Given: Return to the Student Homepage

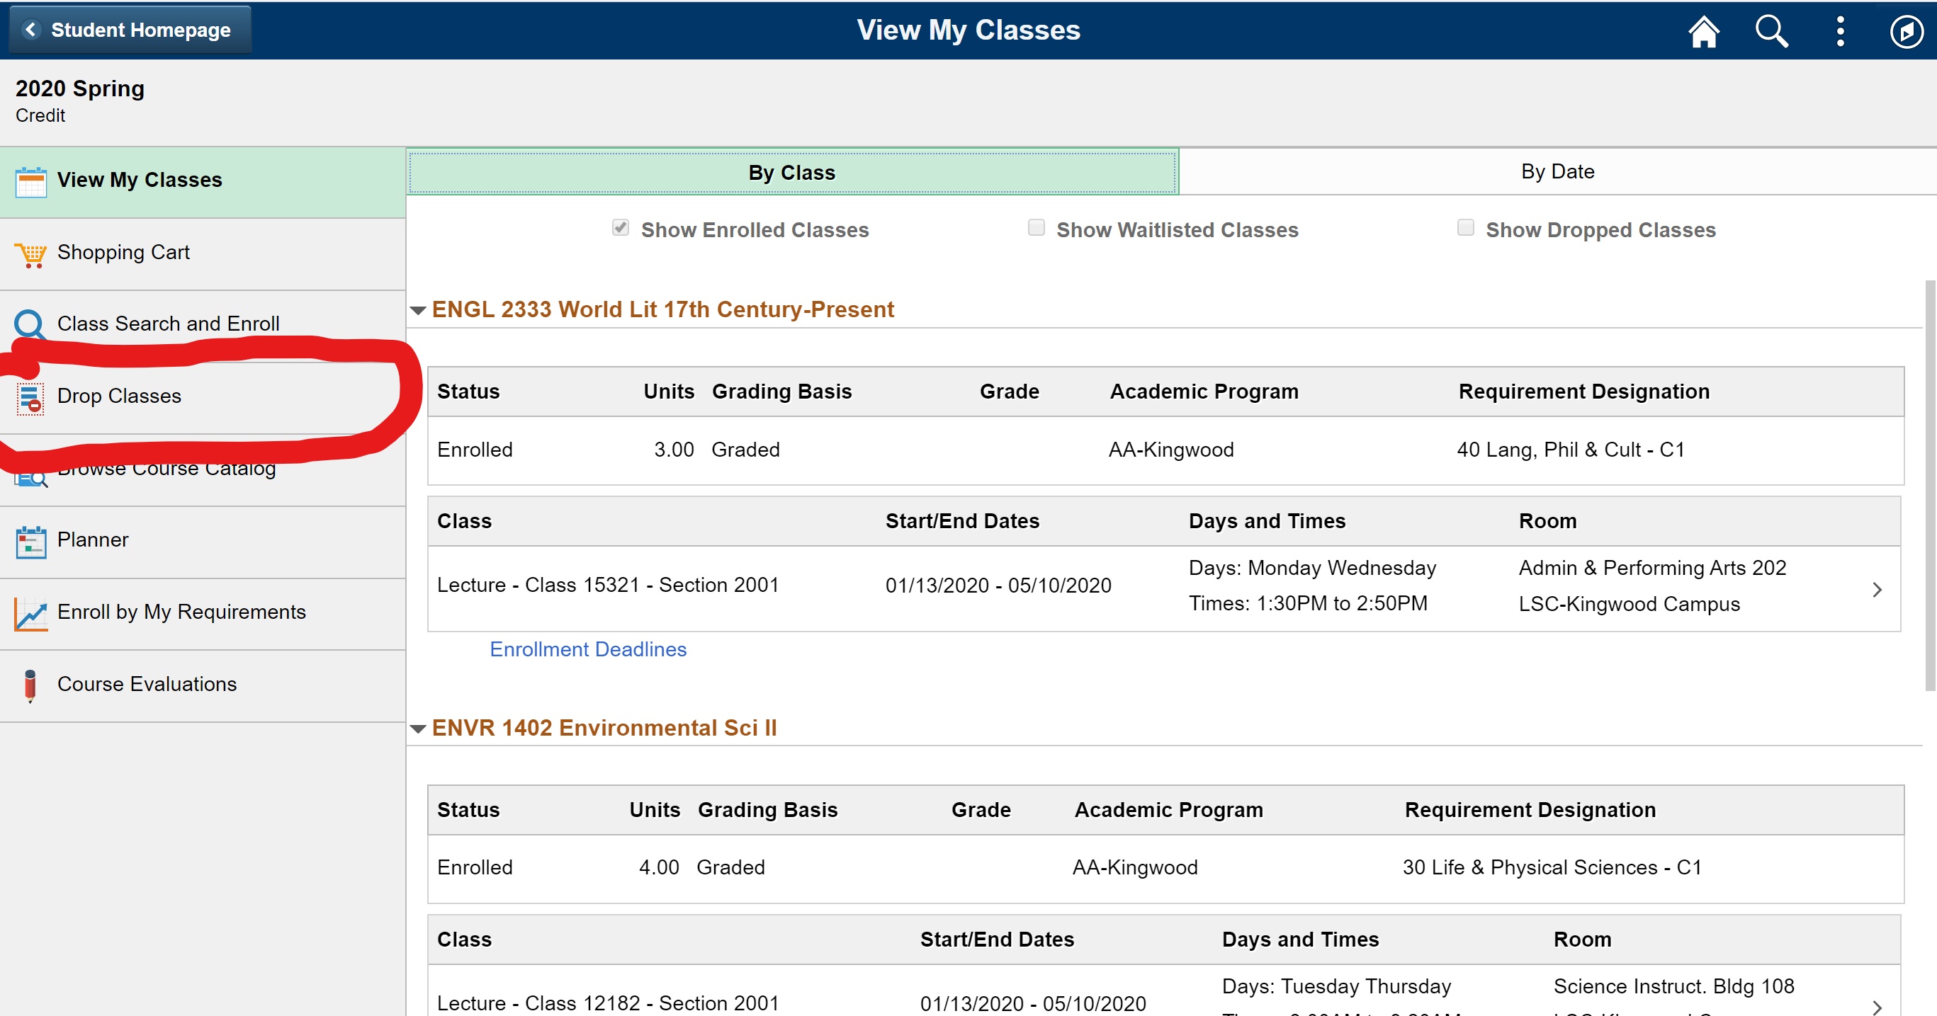Looking at the screenshot, I should point(128,29).
